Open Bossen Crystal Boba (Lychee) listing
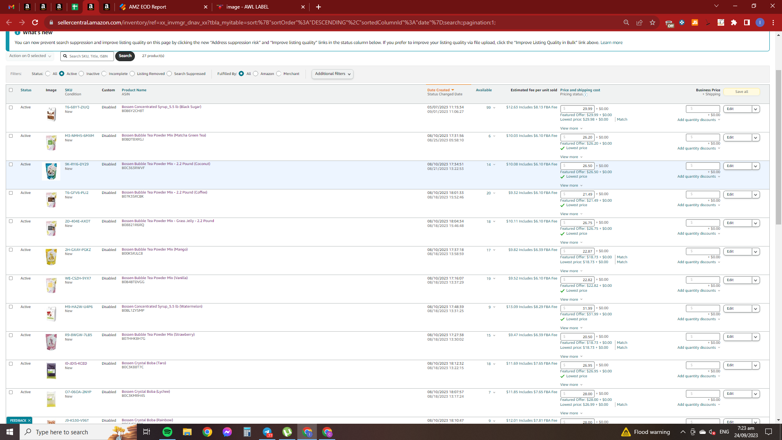The width and height of the screenshot is (782, 440). click(146, 392)
